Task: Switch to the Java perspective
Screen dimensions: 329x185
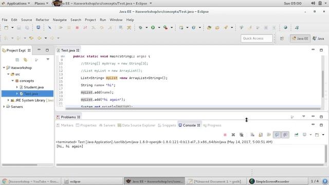Action: click(x=318, y=39)
